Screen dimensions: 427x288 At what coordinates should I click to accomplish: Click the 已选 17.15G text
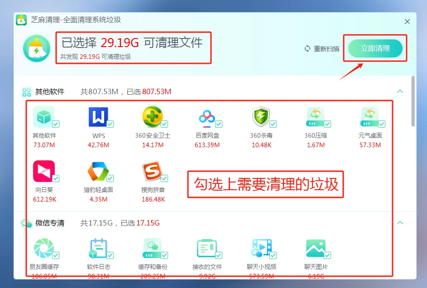(140, 223)
